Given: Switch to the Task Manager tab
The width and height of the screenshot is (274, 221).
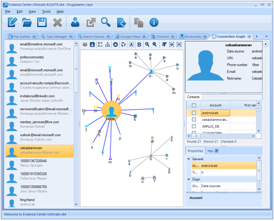Looking at the screenshot, I should (57, 36).
